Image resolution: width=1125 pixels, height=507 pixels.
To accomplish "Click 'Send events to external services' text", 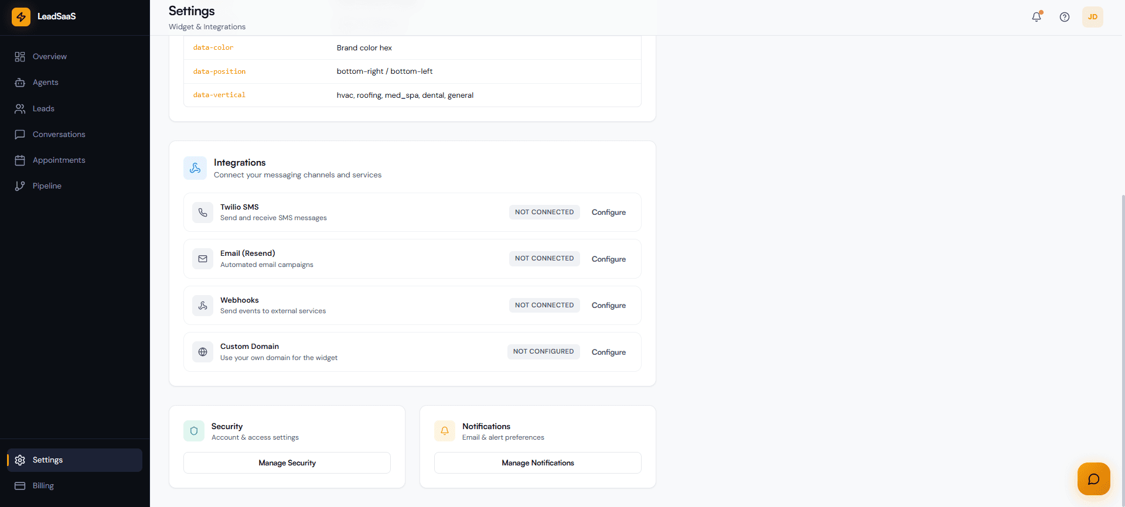I will pos(273,311).
